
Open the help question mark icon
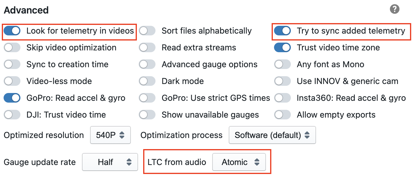394,9
